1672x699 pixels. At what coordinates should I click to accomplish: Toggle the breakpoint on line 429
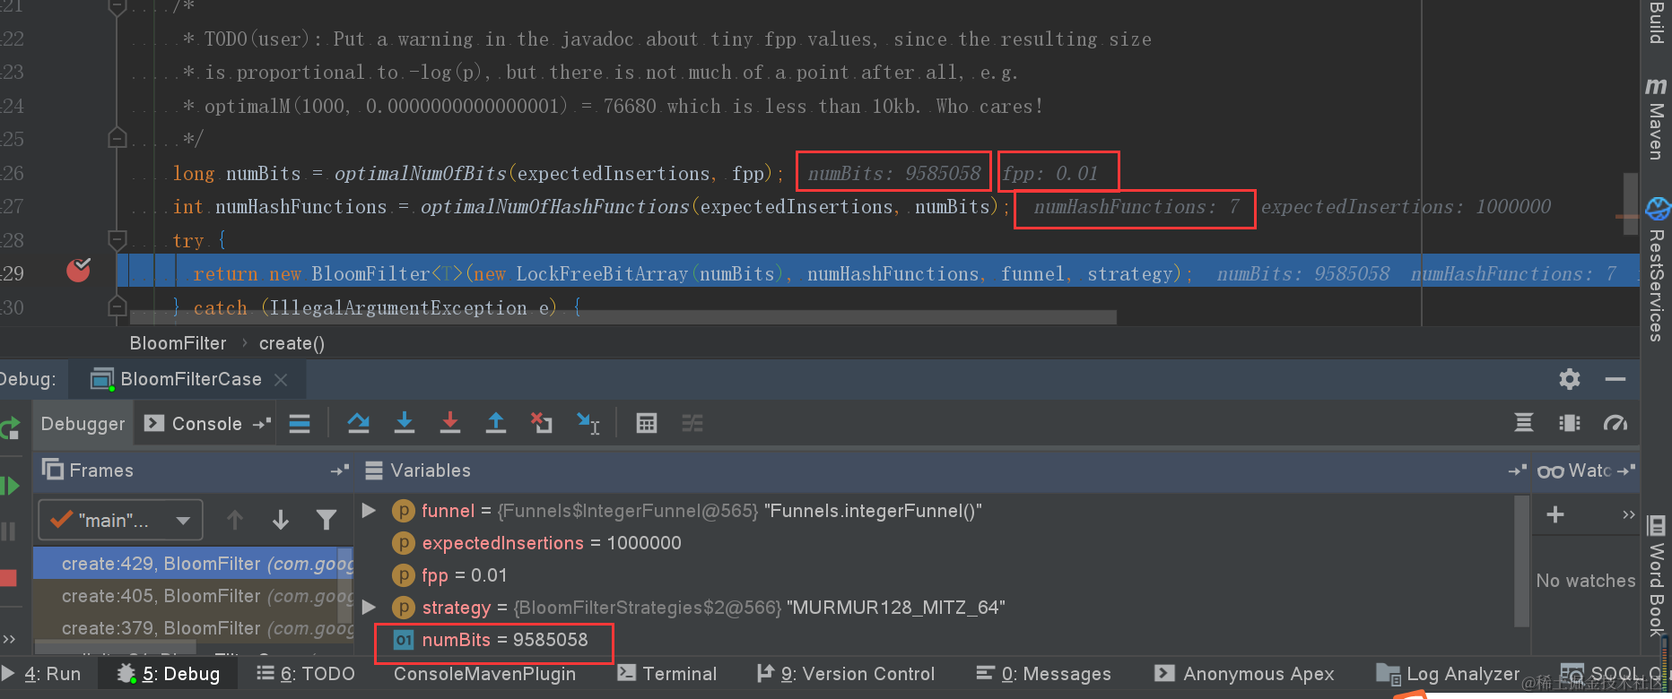[x=79, y=270]
